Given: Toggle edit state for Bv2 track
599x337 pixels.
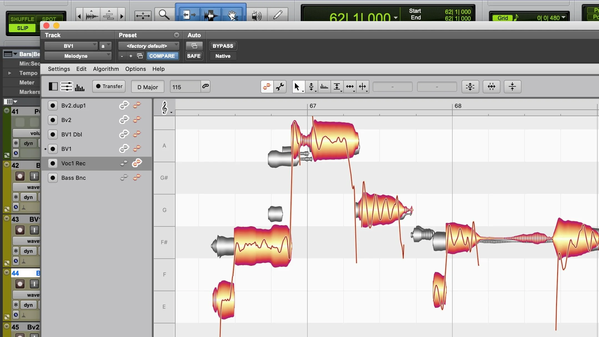Looking at the screenshot, I should (137, 120).
